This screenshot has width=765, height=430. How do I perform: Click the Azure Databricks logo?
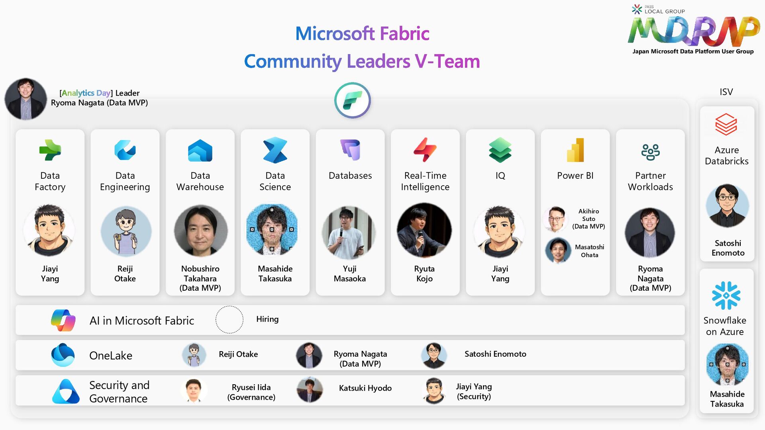pyautogui.click(x=726, y=125)
